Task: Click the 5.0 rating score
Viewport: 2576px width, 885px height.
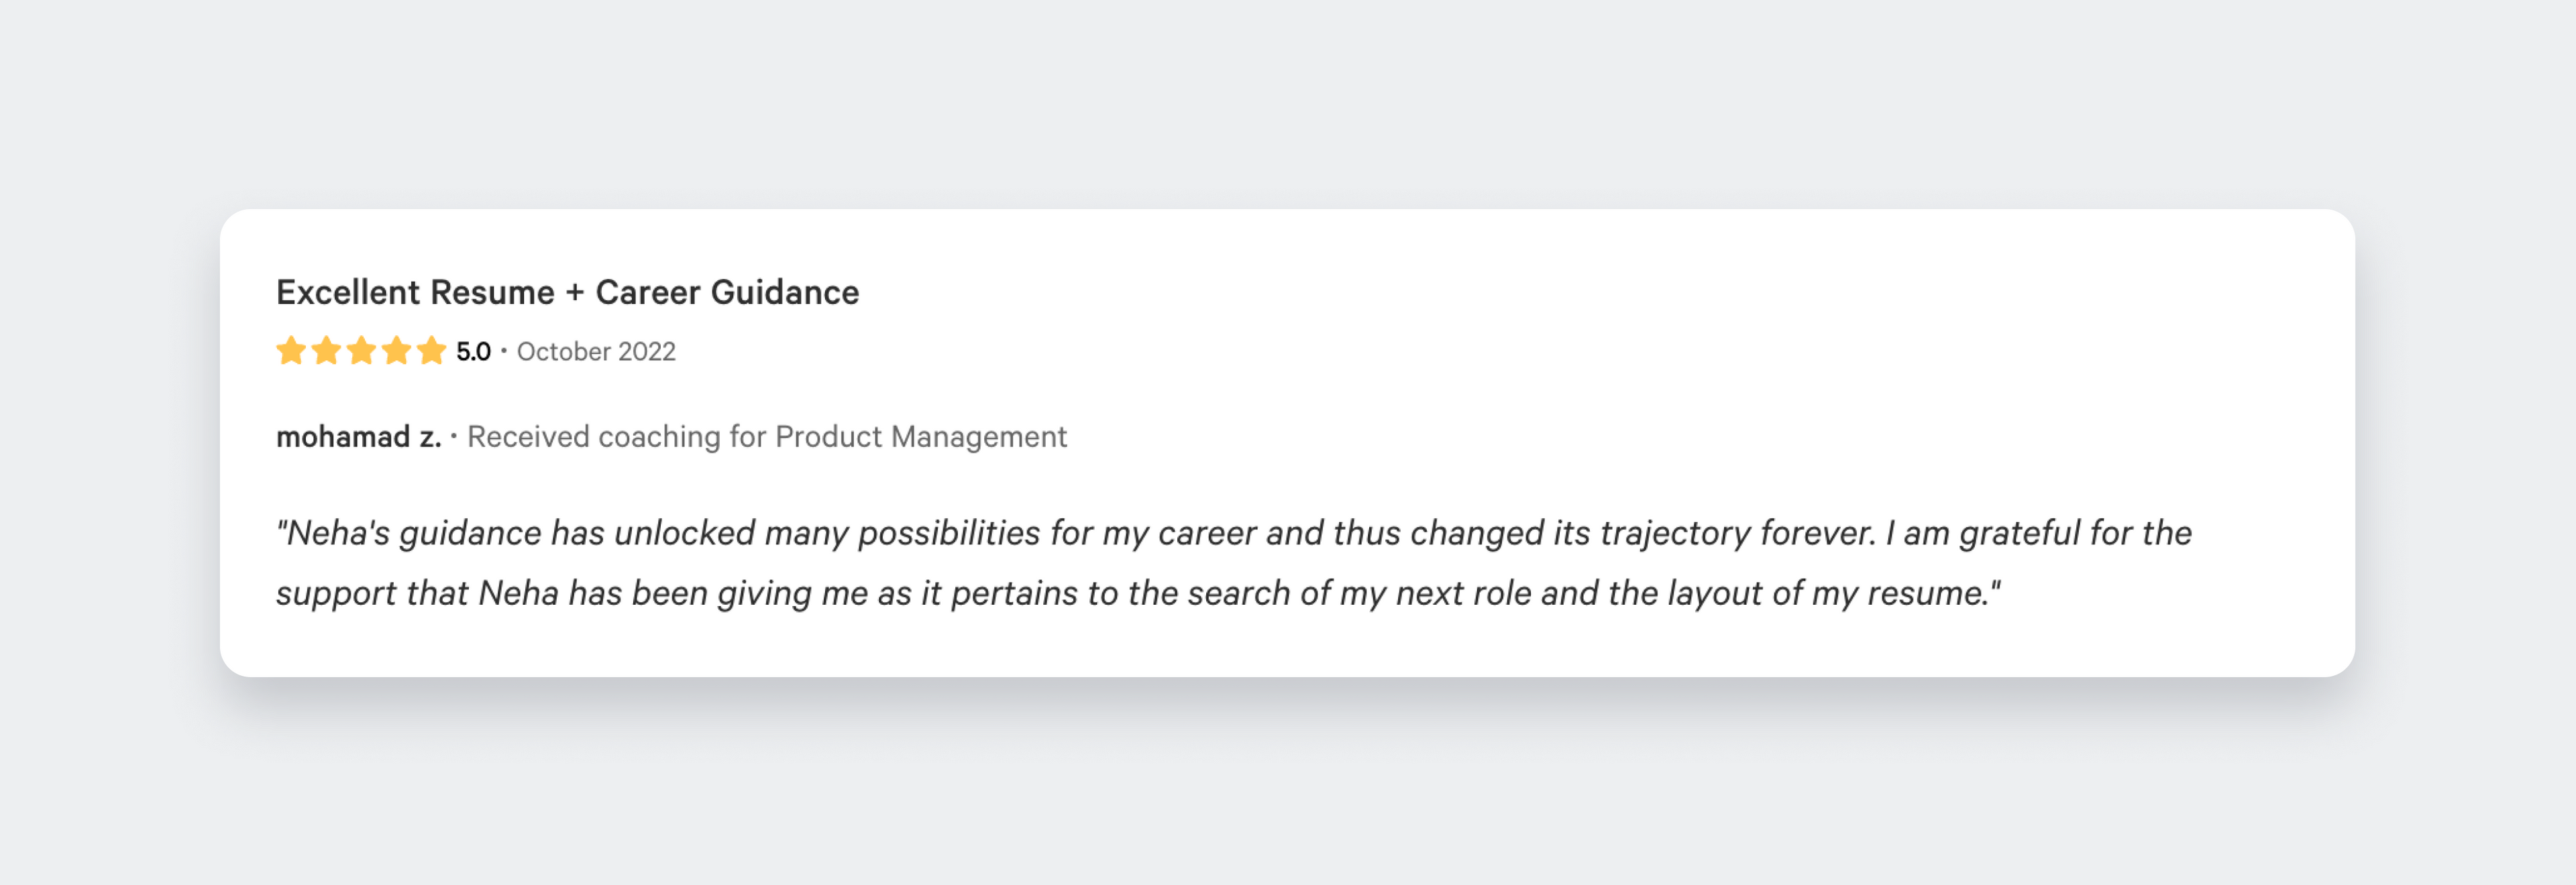Action: (x=473, y=351)
